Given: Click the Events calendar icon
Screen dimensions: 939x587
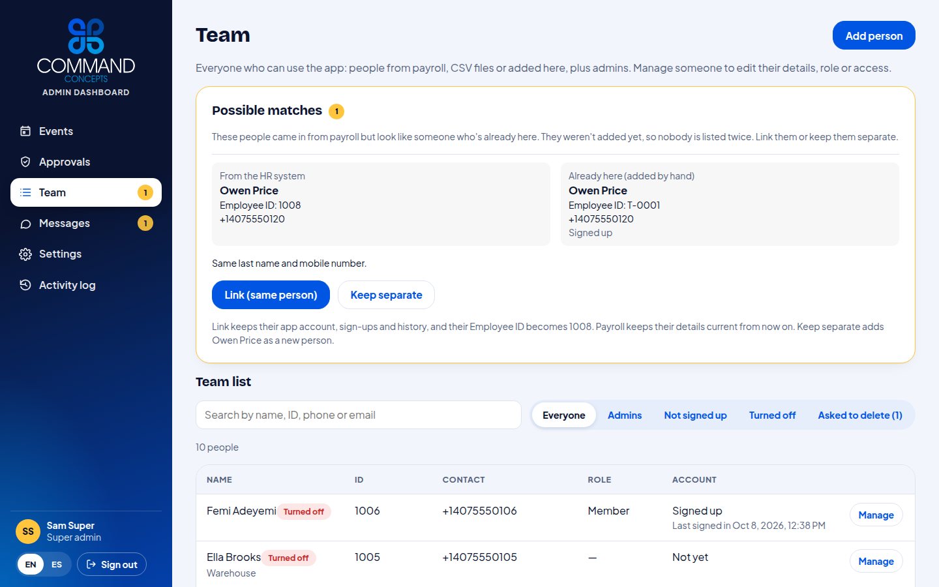Looking at the screenshot, I should (25, 131).
